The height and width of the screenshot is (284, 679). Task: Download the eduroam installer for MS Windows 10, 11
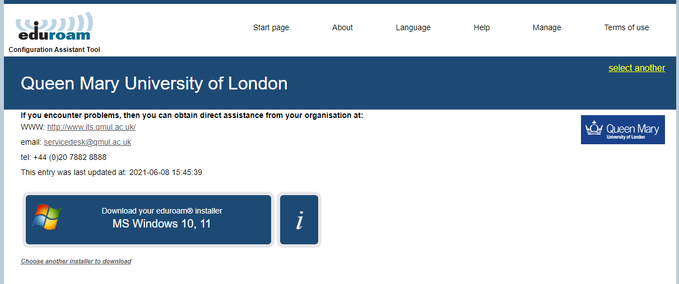click(x=161, y=219)
